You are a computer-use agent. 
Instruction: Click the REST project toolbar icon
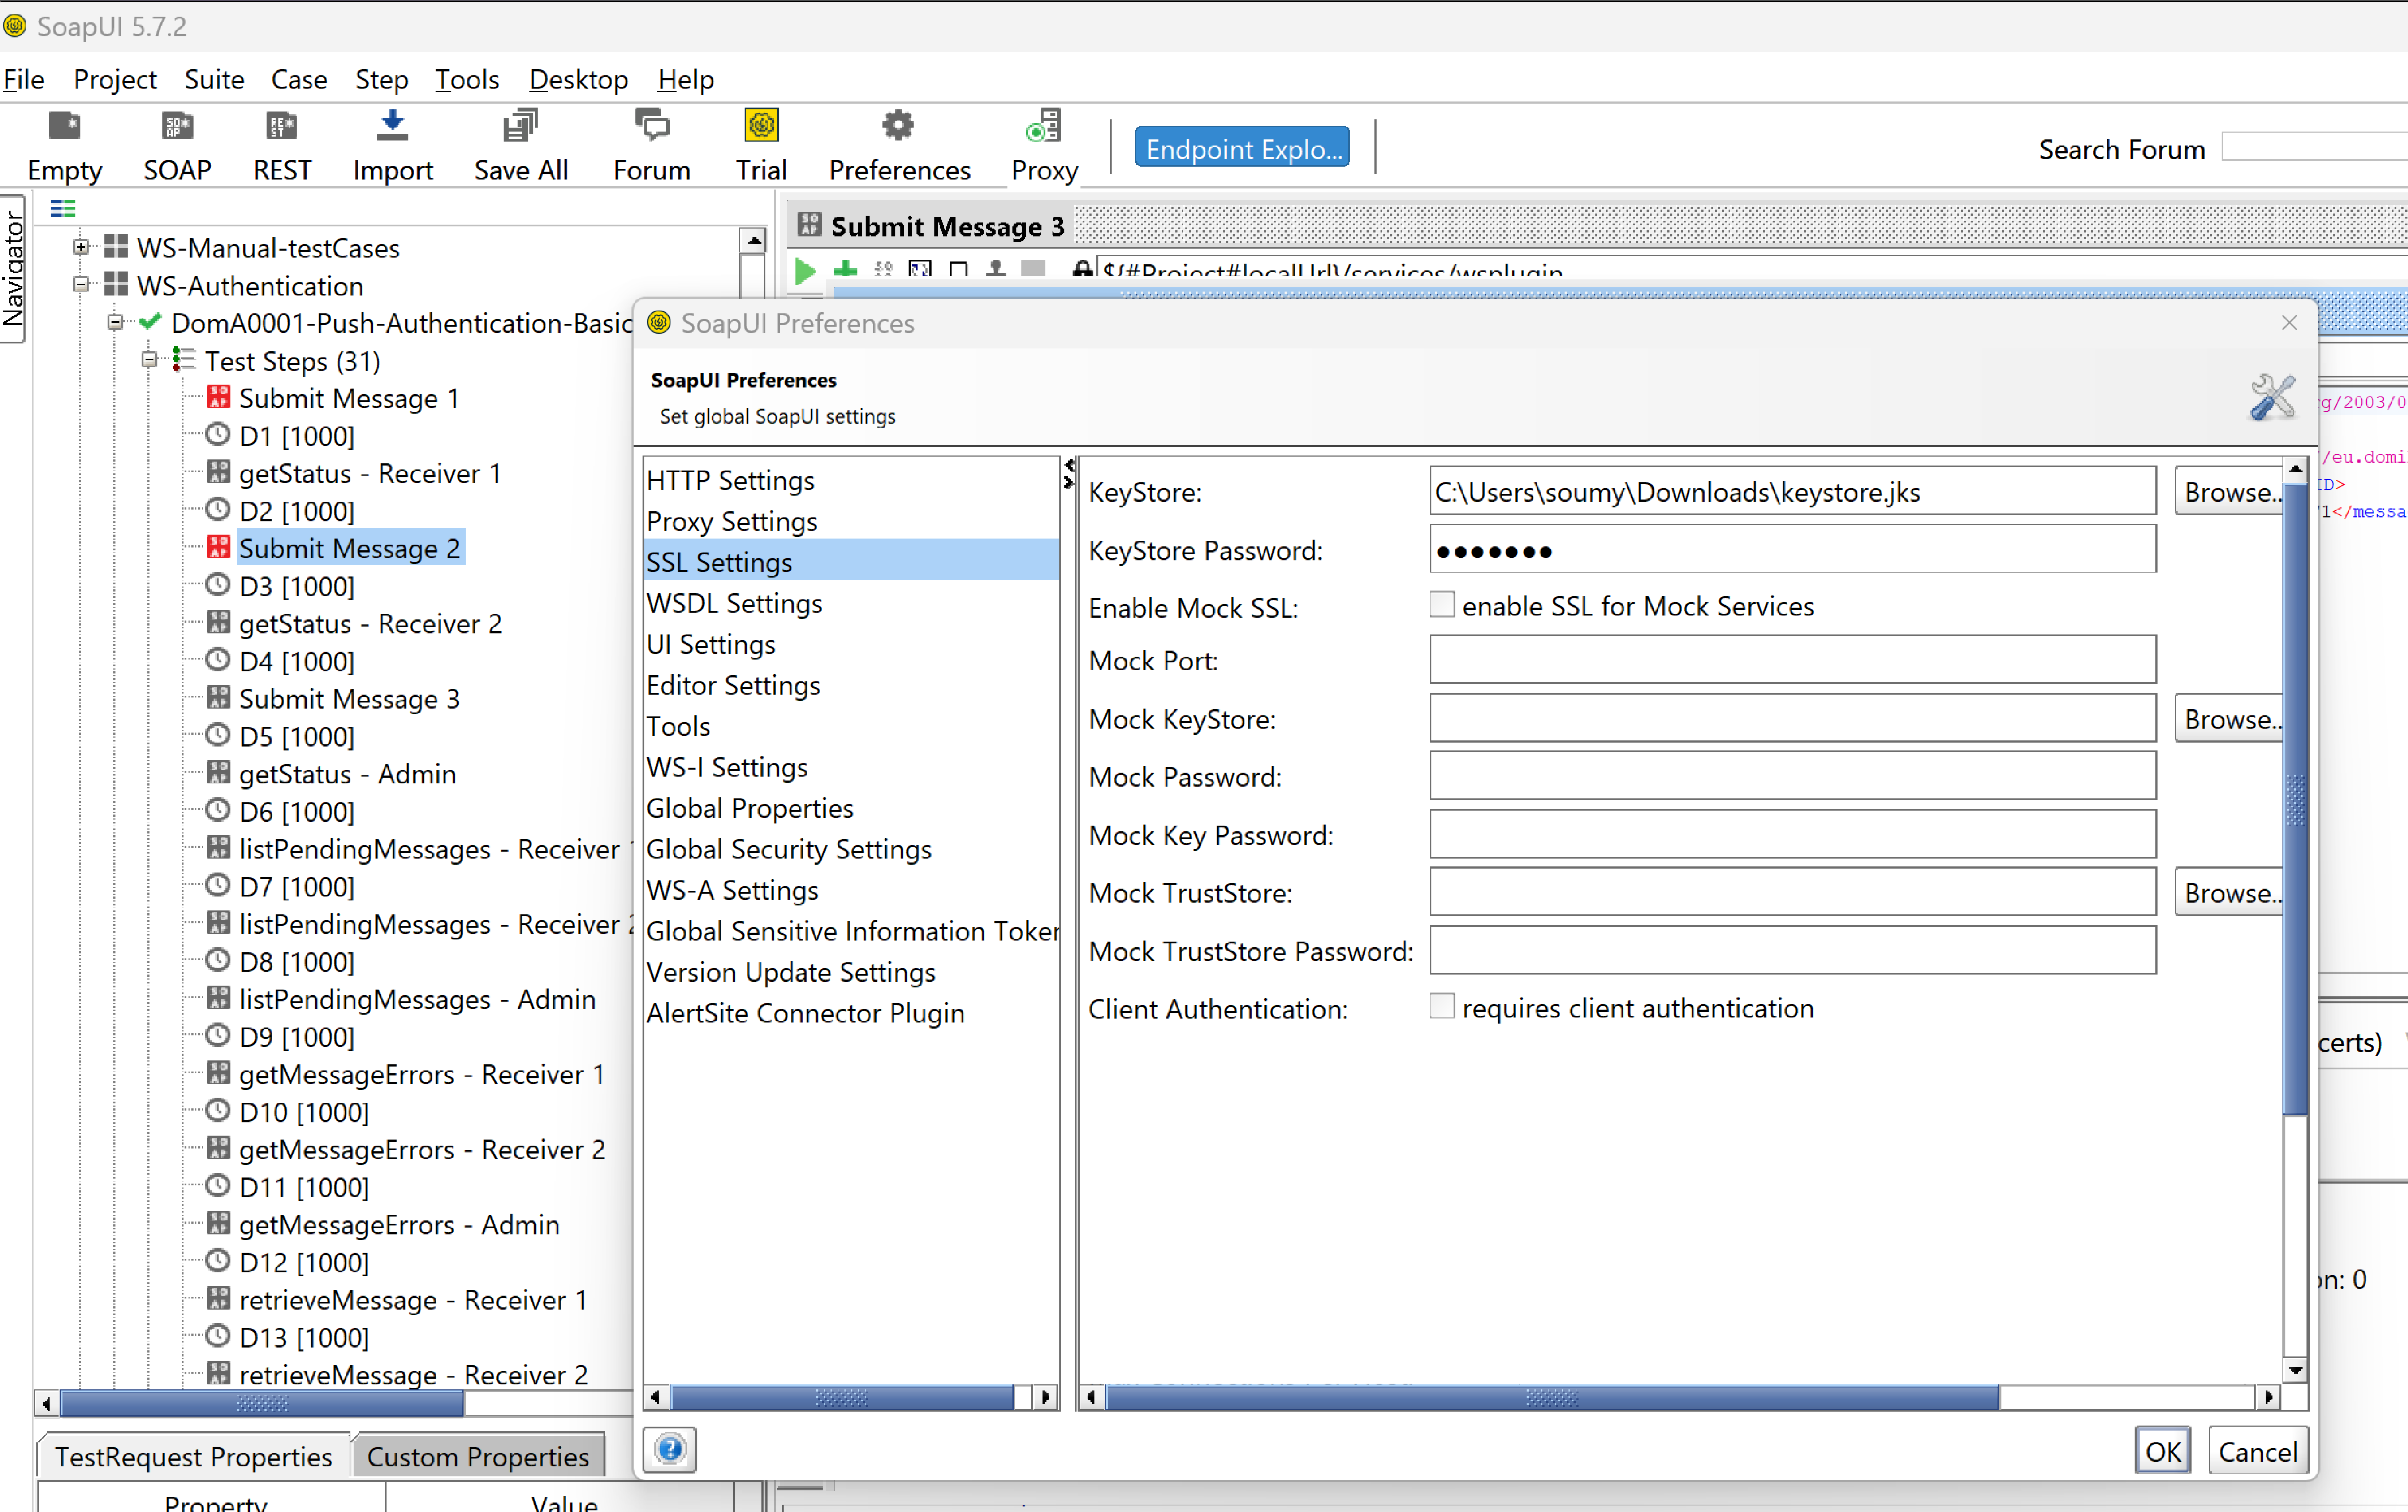coord(282,126)
